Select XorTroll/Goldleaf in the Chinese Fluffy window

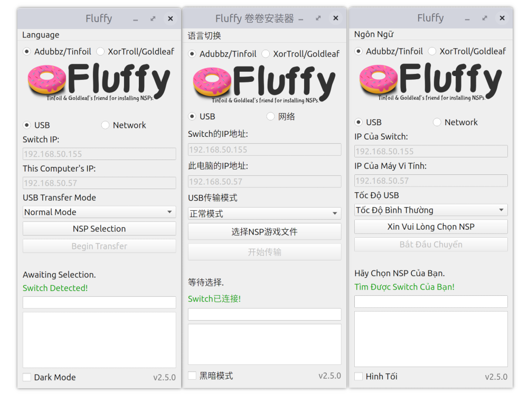pyautogui.click(x=301, y=54)
